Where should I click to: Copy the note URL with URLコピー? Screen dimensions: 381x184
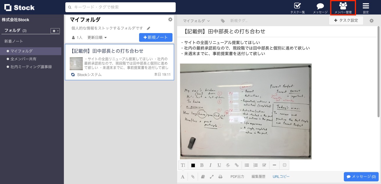[x=281, y=176]
